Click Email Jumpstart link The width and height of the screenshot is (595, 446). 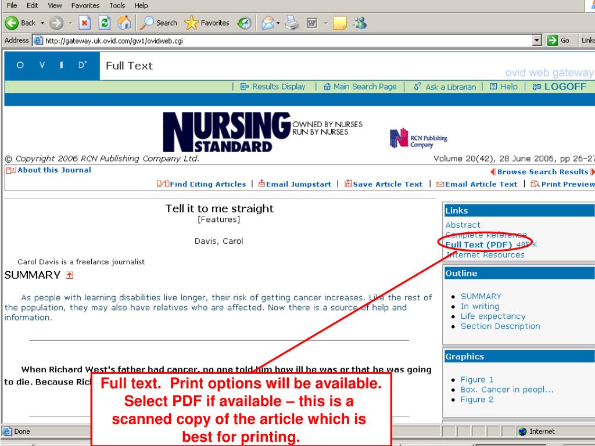(295, 184)
